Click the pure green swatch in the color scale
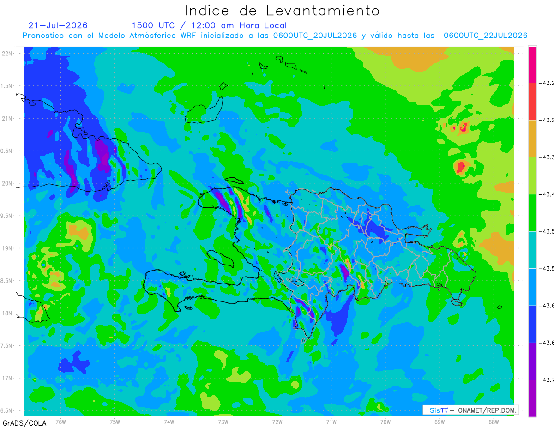 532,212
